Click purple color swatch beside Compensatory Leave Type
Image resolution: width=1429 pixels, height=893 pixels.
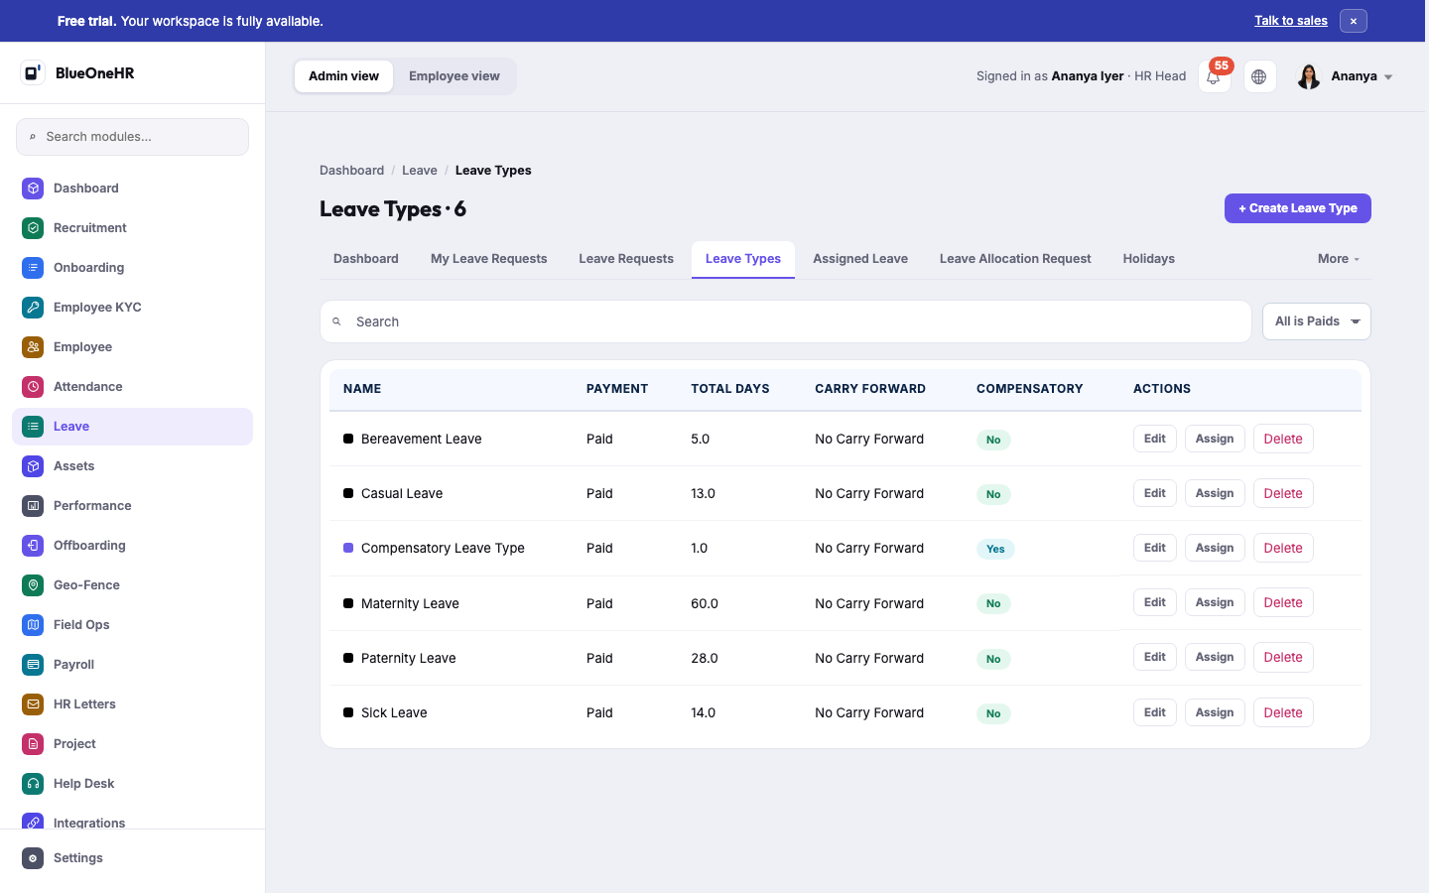(348, 548)
